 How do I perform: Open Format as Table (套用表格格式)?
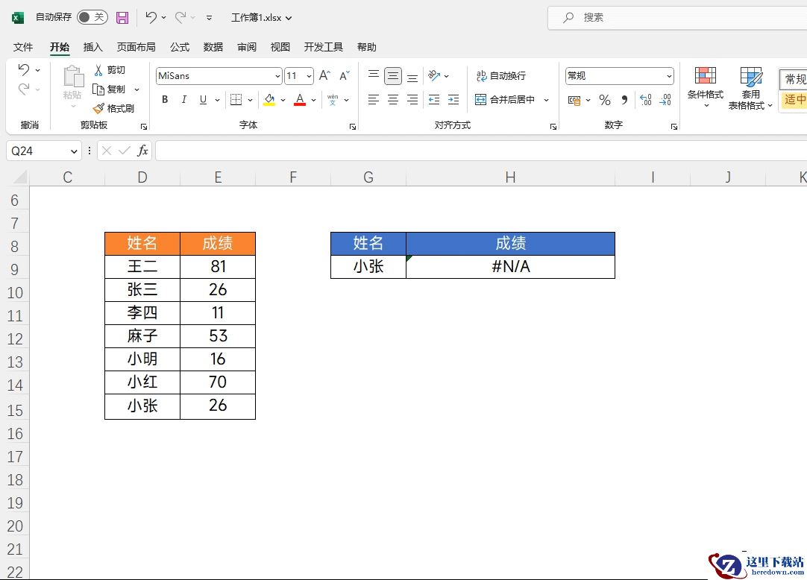coord(750,87)
